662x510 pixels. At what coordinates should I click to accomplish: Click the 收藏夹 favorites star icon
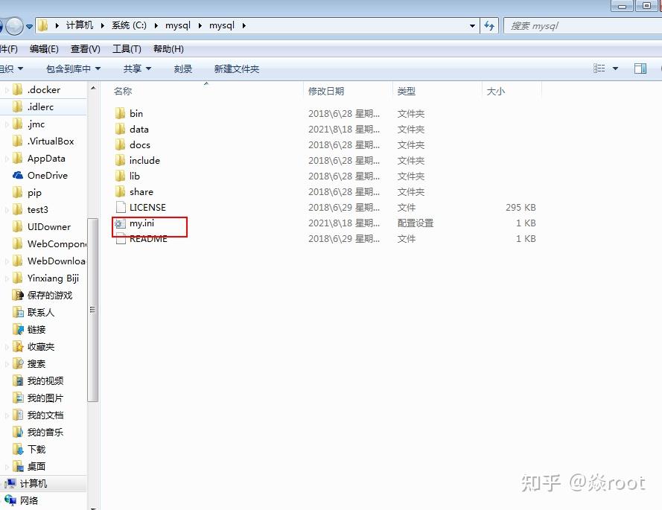pyautogui.click(x=18, y=347)
